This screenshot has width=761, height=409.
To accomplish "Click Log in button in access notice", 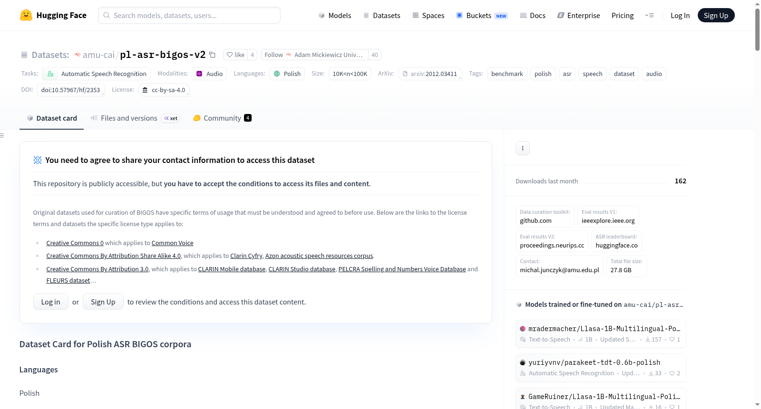I will click(x=50, y=302).
